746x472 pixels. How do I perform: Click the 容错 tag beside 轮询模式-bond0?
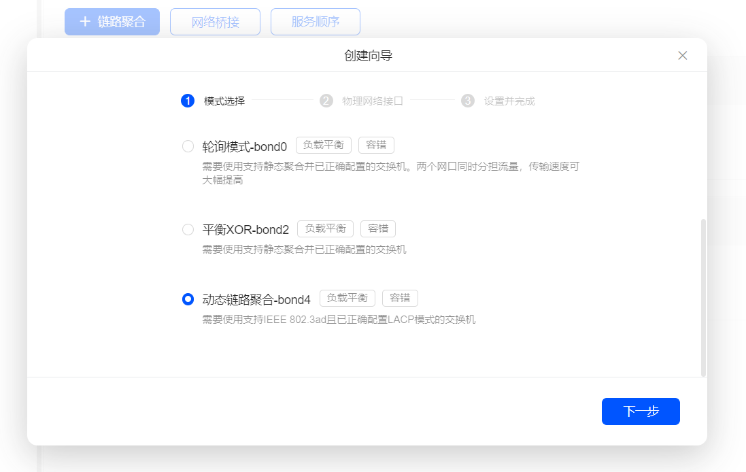pyautogui.click(x=376, y=145)
